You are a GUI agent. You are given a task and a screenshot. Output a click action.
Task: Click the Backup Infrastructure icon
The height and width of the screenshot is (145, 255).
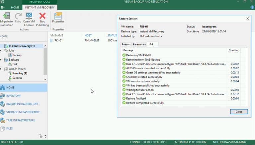tap(2, 104)
